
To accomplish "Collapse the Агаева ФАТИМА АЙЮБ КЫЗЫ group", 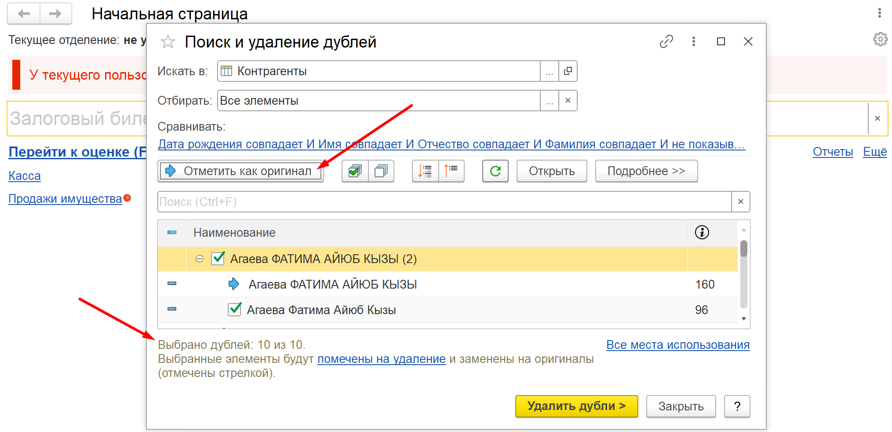I will point(200,259).
